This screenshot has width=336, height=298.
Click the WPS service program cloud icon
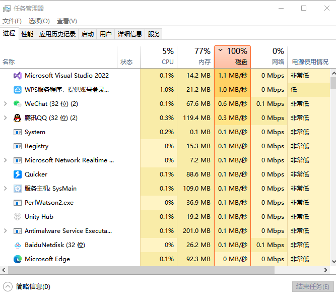(17, 90)
